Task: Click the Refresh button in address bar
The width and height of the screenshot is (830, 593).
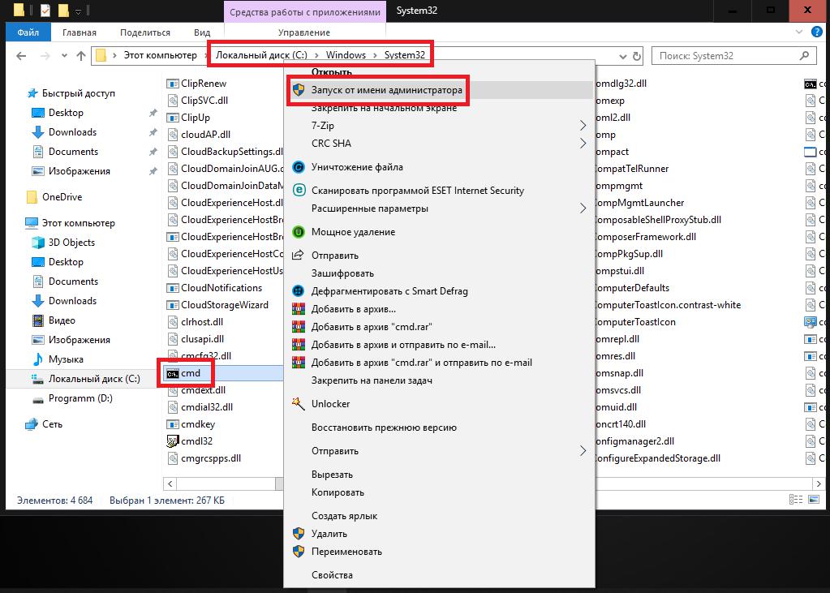Action: click(x=637, y=56)
